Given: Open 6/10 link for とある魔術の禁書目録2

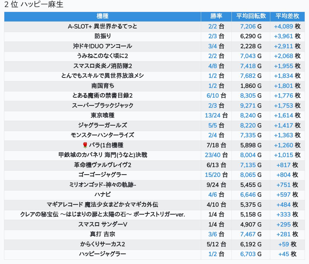Looking at the screenshot, I should click(213, 96).
